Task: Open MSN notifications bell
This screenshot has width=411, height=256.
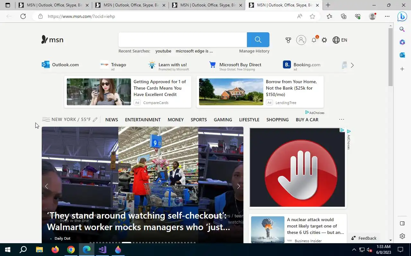Action: click(314, 40)
